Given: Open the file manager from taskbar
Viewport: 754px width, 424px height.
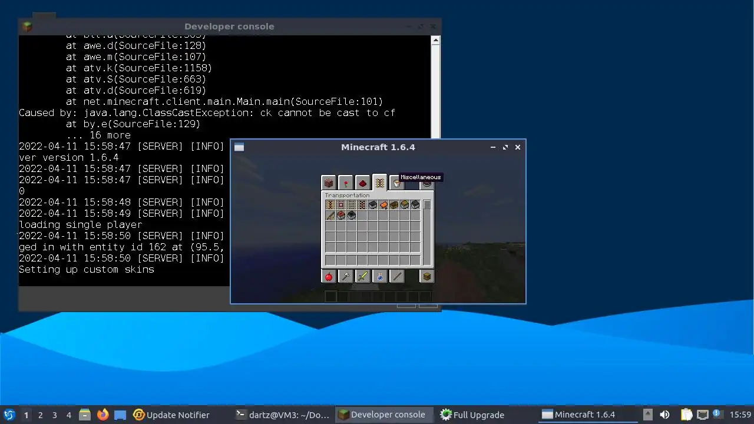Looking at the screenshot, I should pyautogui.click(x=85, y=415).
